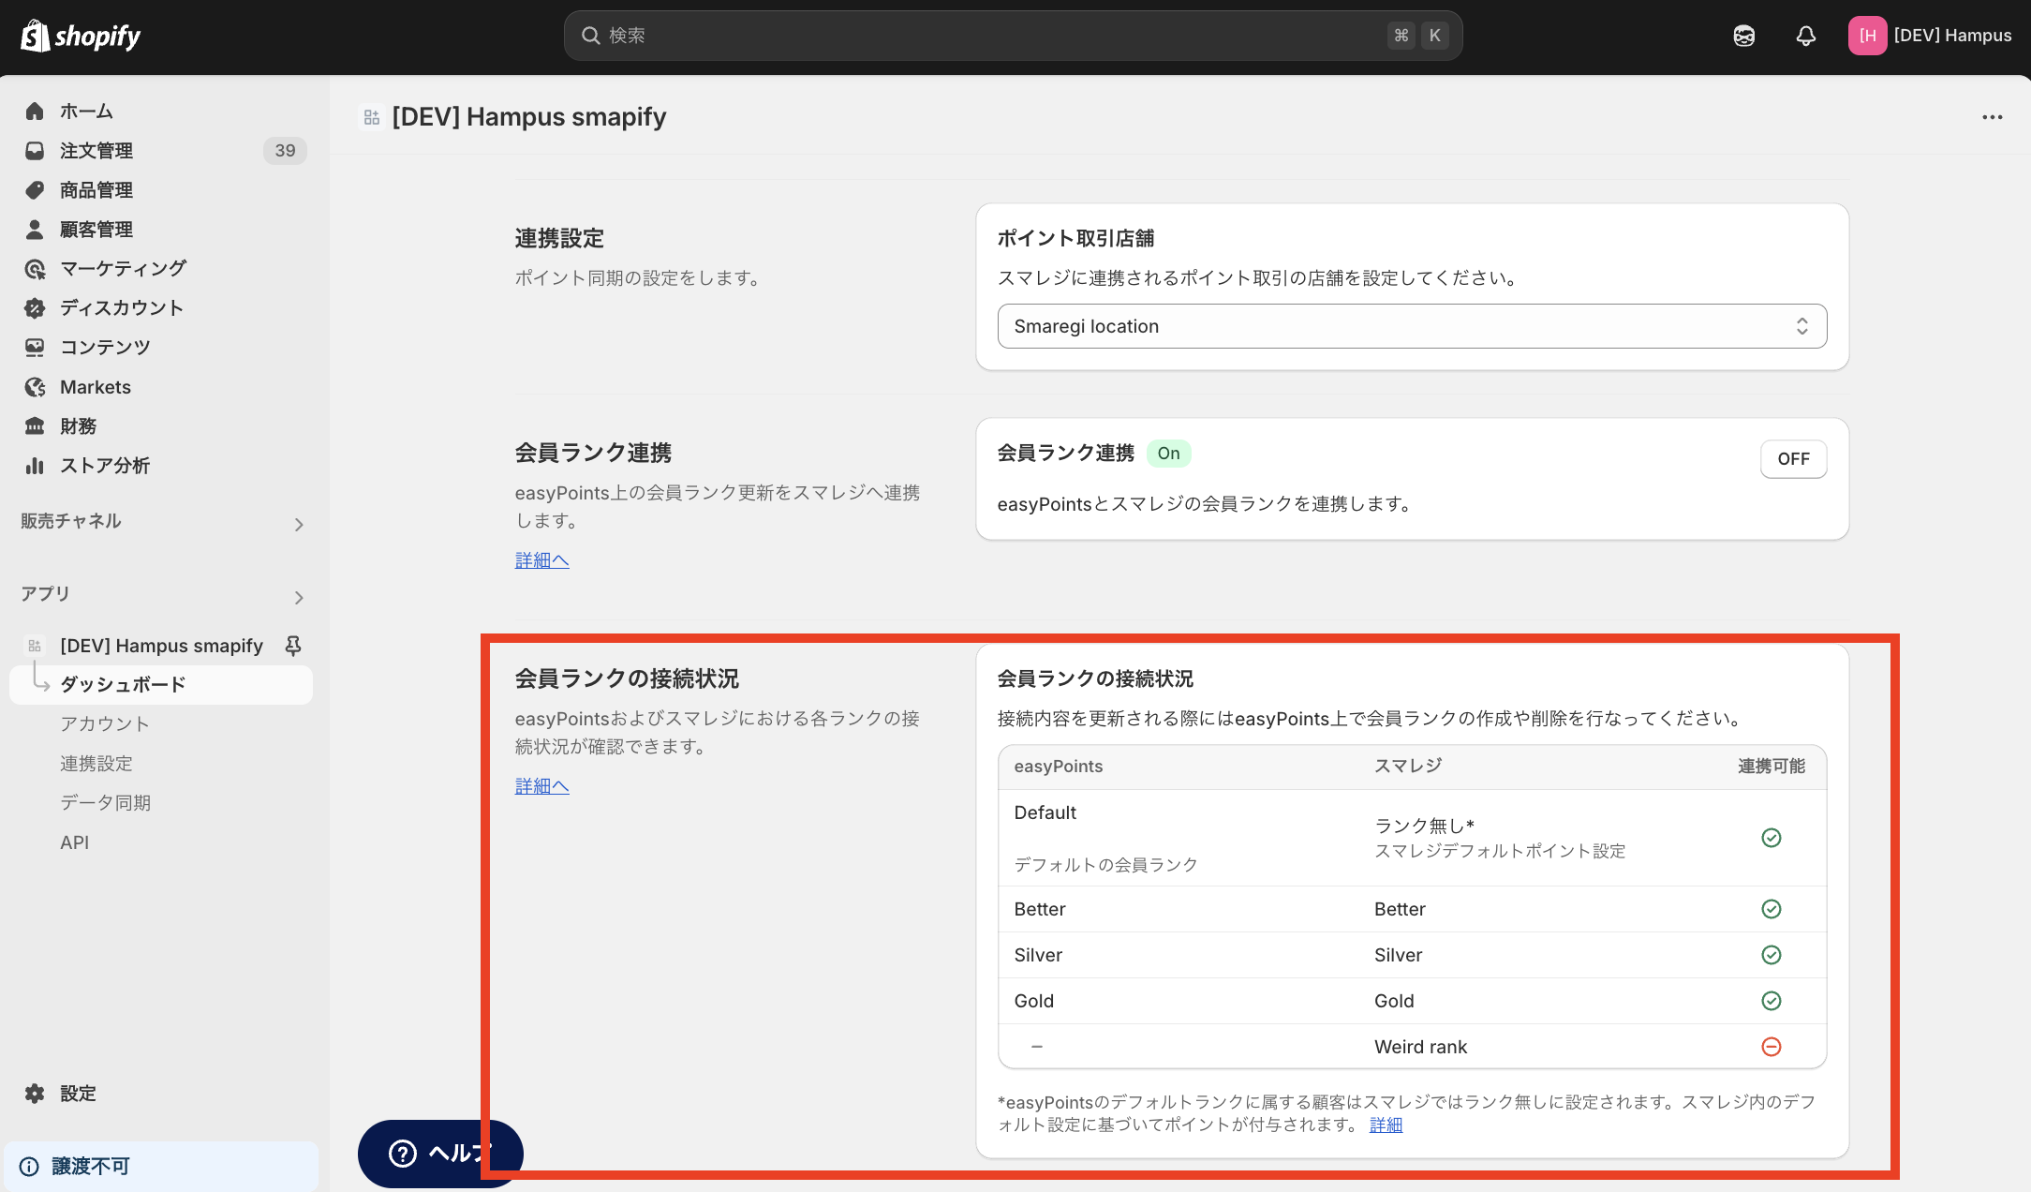Click the On status badge
The image size is (2031, 1192).
[x=1168, y=454]
